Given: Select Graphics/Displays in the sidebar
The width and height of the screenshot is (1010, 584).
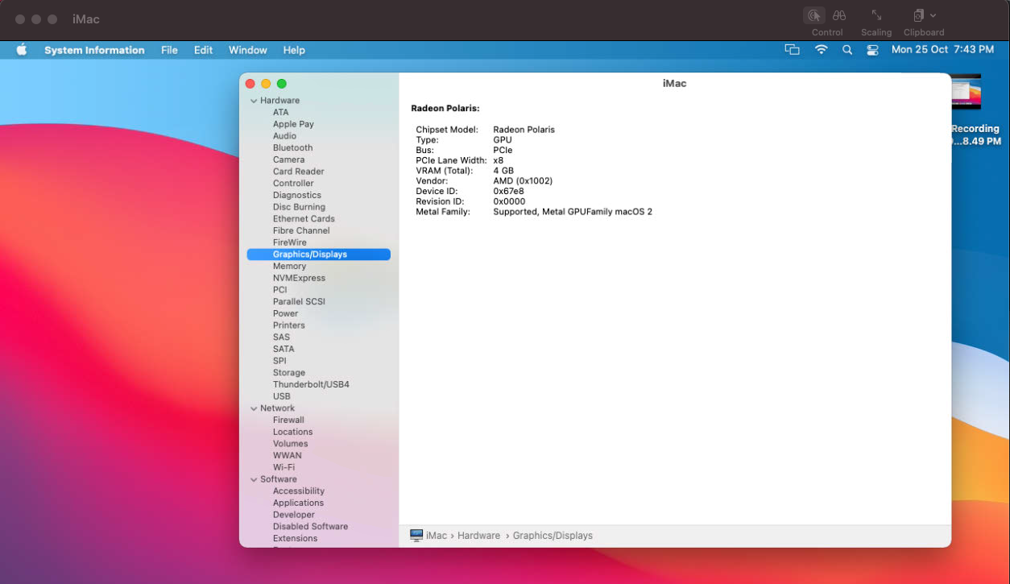Looking at the screenshot, I should coord(318,255).
